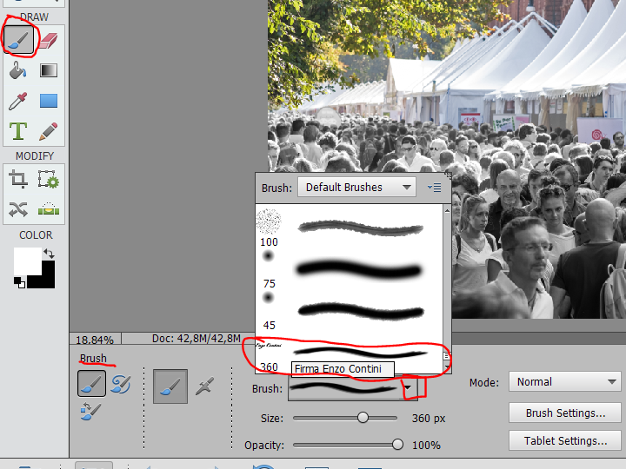Switch to the Color Replacement brush
This screenshot has height=469, width=626.
tap(91, 412)
